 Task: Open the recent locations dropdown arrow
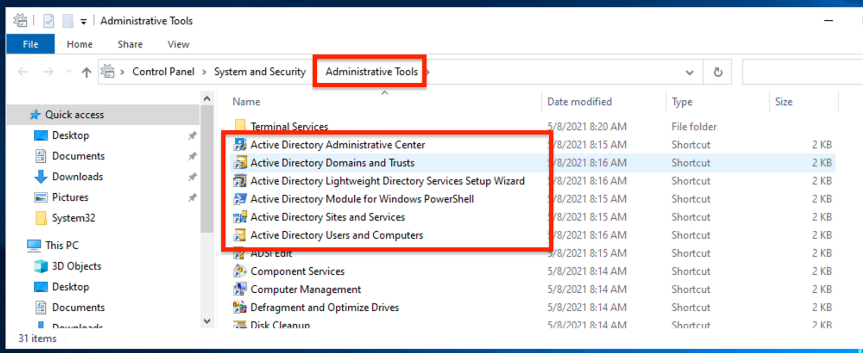(x=69, y=72)
